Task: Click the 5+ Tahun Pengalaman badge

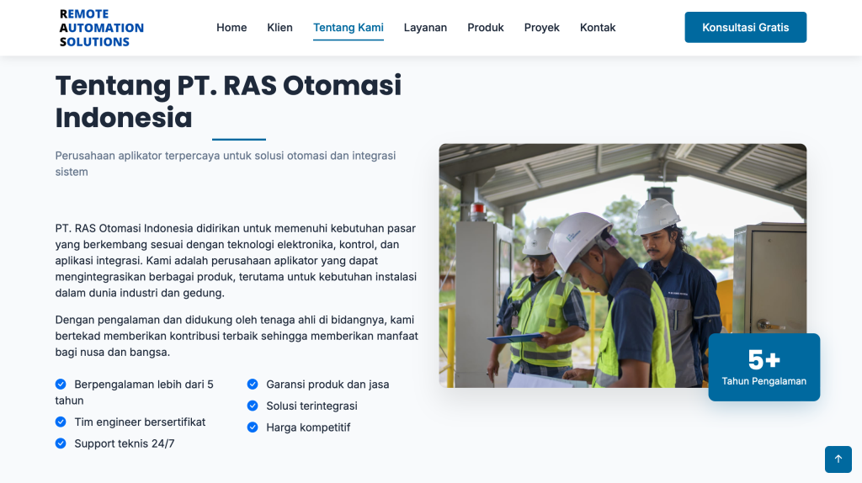Action: point(764,367)
